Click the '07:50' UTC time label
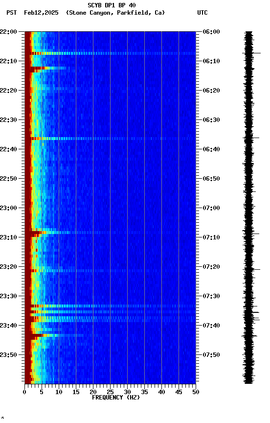The height and width of the screenshot is (423, 270). click(x=211, y=355)
